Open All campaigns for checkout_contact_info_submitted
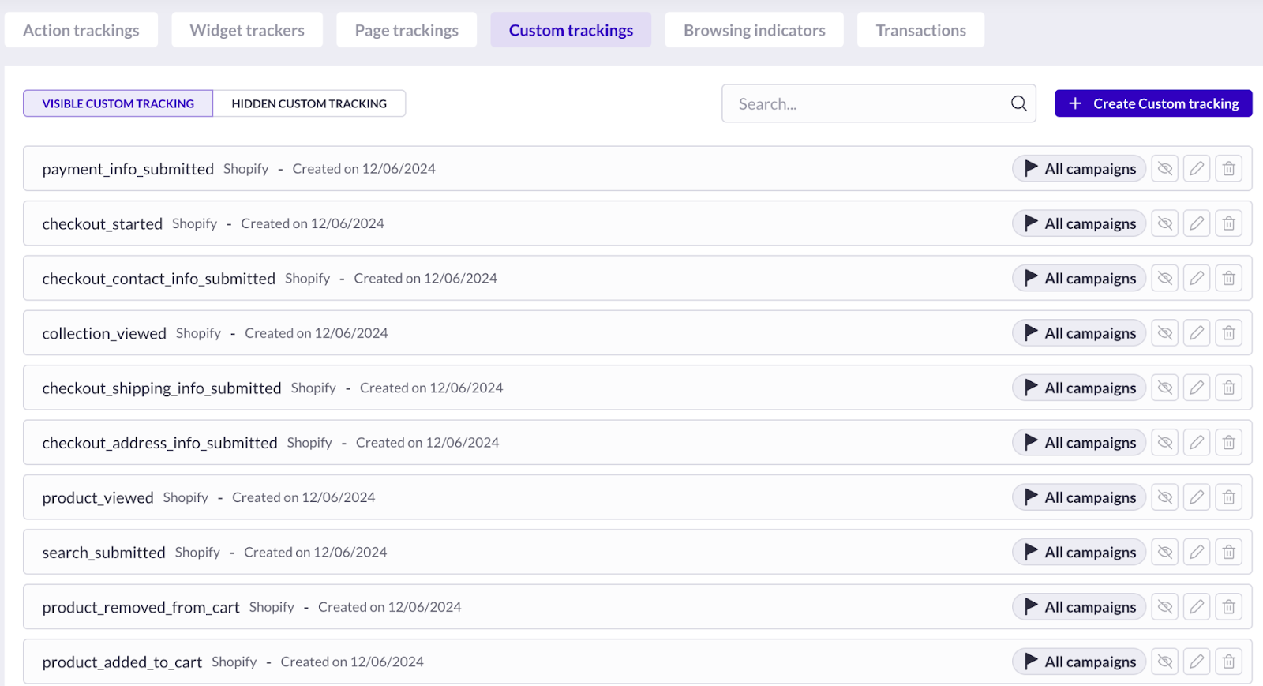Image resolution: width=1263 pixels, height=686 pixels. [x=1079, y=278]
